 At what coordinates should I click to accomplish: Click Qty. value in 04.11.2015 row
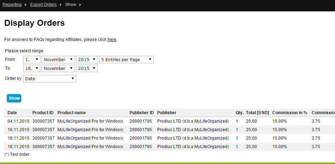[x=237, y=121]
